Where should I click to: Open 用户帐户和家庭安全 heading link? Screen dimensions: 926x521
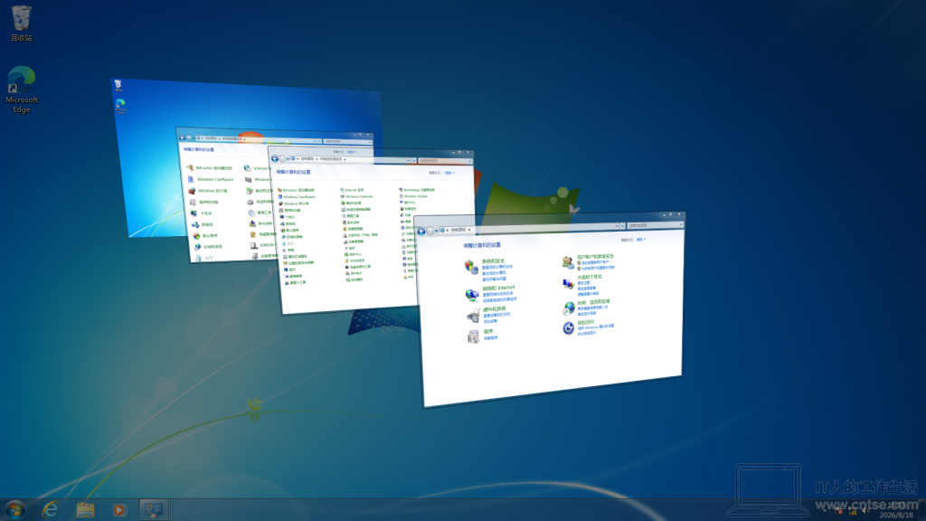click(x=595, y=257)
